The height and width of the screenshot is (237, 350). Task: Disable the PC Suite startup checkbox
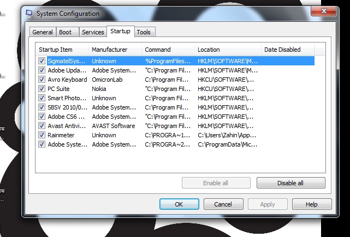(x=41, y=89)
